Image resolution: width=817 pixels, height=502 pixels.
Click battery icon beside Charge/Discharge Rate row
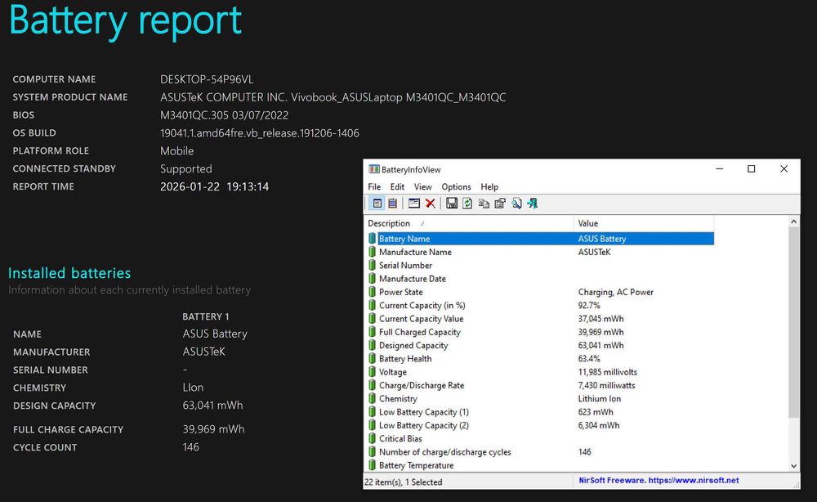coord(372,385)
